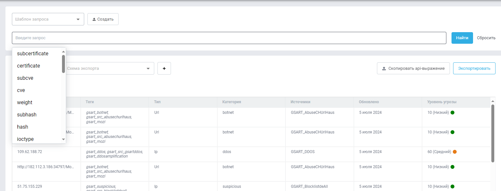Viewport: 501px width, 191px height.
Task: Click the green threat dot in first row
Action: tap(452, 113)
